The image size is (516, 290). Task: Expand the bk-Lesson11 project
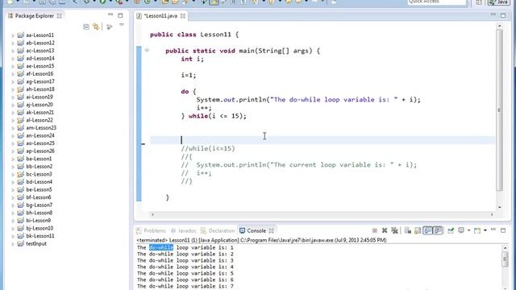pos(13,236)
